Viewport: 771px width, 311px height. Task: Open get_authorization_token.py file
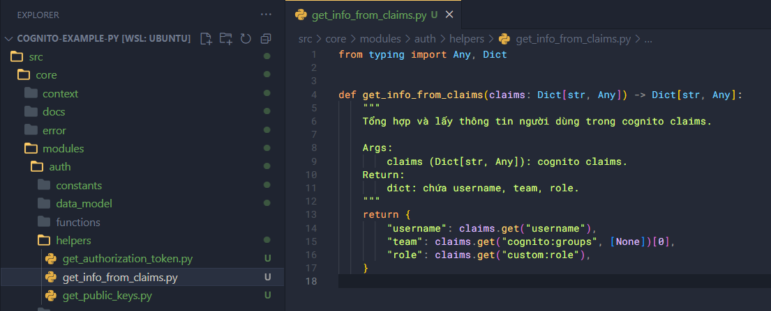127,260
